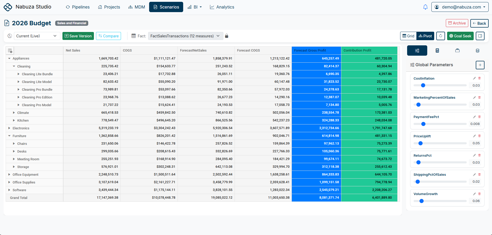Image resolution: width=492 pixels, height=235 pixels.
Task: Open the Current (Live) version dropdown
Action: coord(37,36)
